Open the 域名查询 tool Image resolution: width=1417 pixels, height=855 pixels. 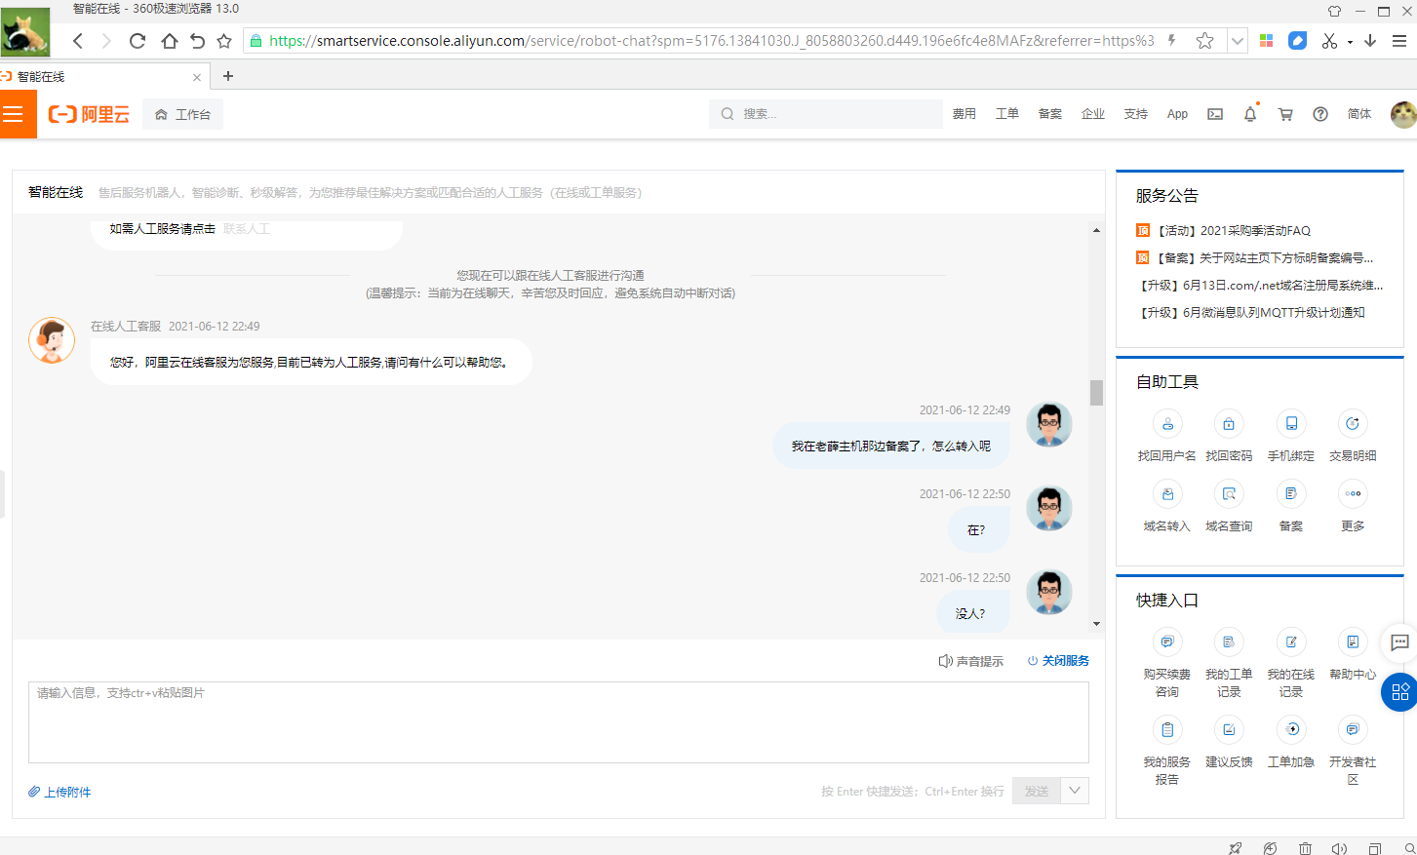click(1228, 494)
